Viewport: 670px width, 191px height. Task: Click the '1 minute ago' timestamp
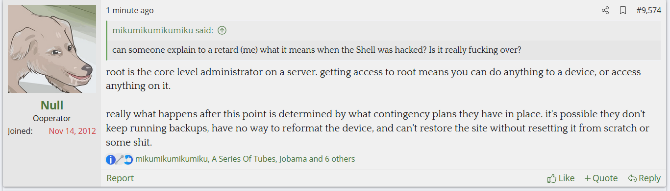tap(130, 10)
